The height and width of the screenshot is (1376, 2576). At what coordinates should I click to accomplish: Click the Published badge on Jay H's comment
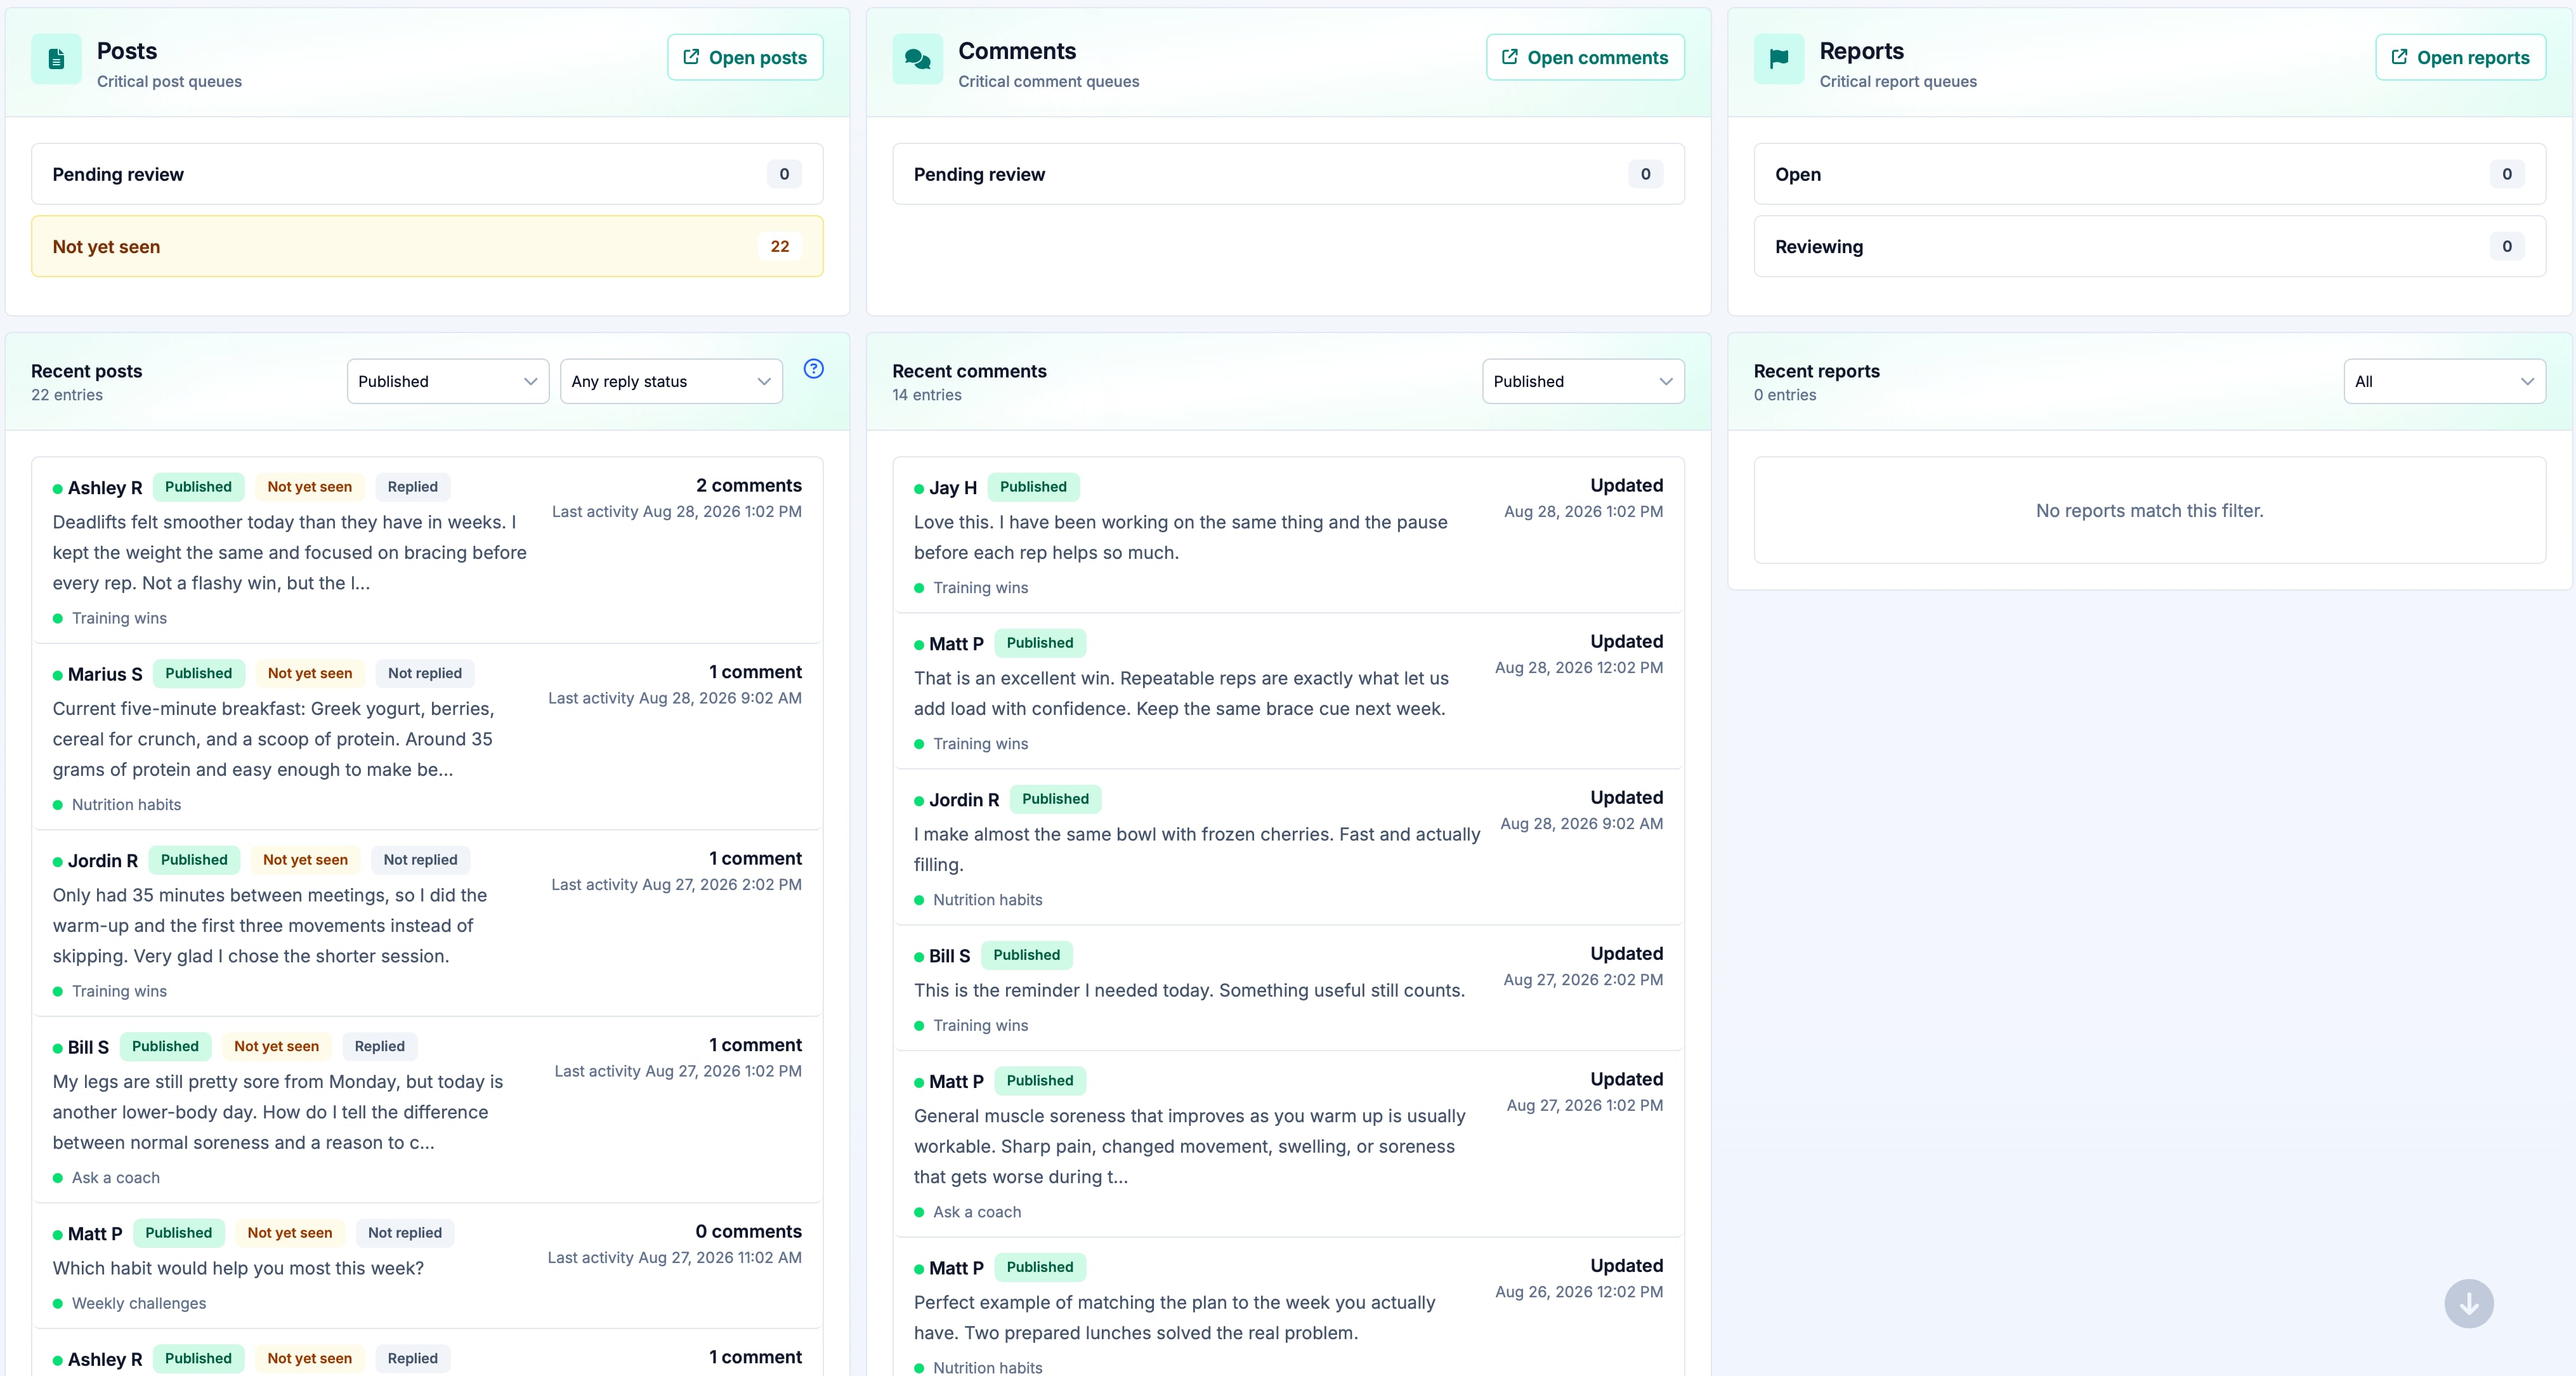coord(1033,487)
